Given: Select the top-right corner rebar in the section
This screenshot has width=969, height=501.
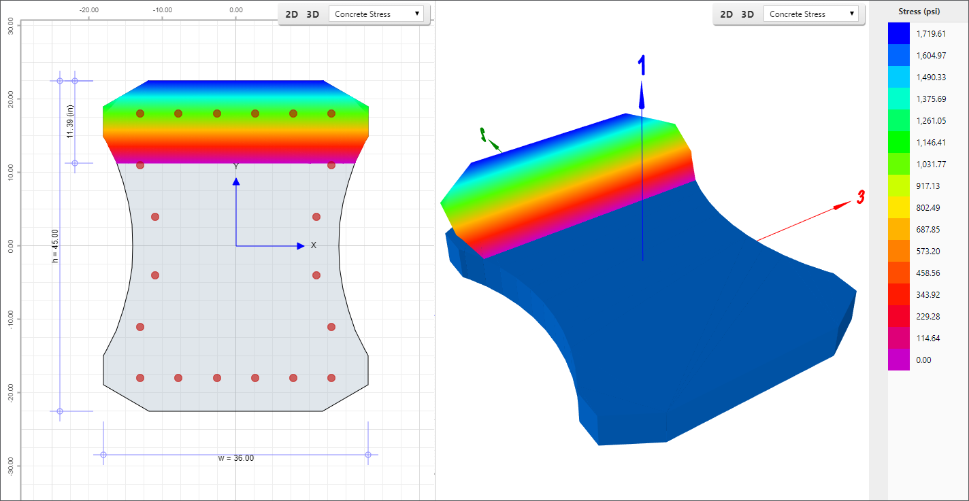Looking at the screenshot, I should tap(331, 114).
